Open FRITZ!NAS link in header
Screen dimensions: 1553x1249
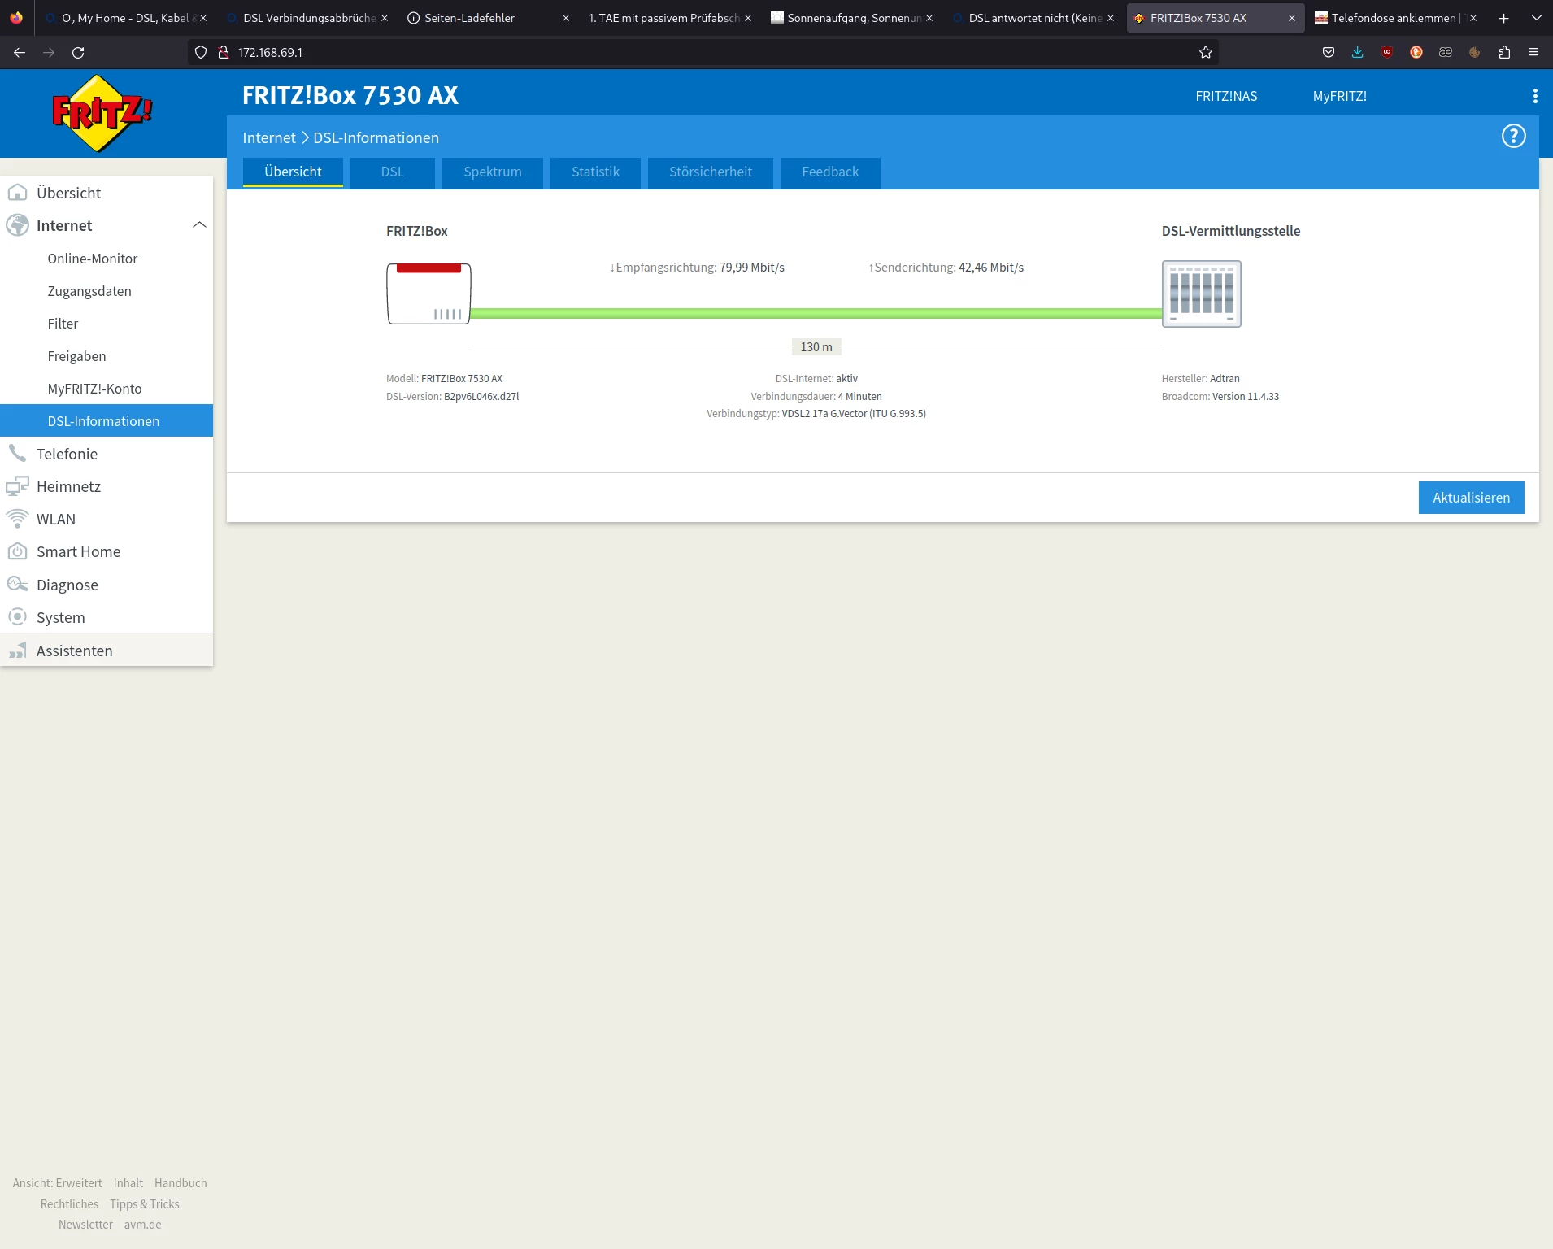click(x=1226, y=96)
